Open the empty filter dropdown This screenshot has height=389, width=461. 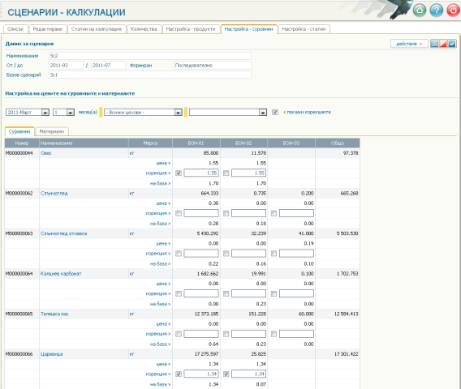[x=228, y=112]
